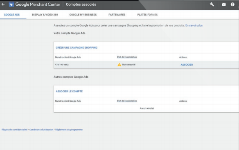Click the Comptes associés page title
This screenshot has height=150, width=239.
pyautogui.click(x=81, y=4)
